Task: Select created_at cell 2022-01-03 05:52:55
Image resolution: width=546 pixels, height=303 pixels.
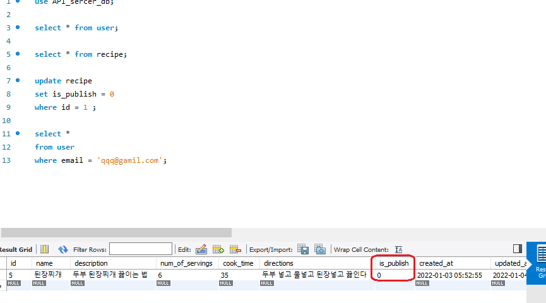Action: (453, 275)
